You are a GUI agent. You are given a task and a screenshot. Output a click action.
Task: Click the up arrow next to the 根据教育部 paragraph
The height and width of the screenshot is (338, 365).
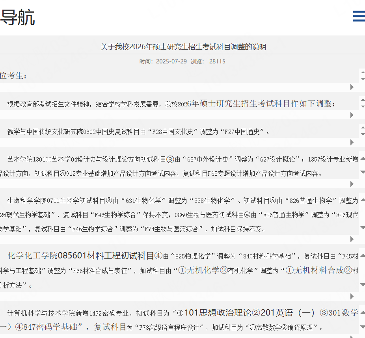click(x=363, y=100)
